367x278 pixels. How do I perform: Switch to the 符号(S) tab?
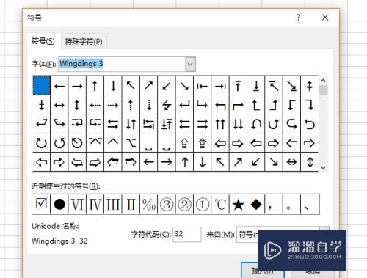click(x=43, y=41)
